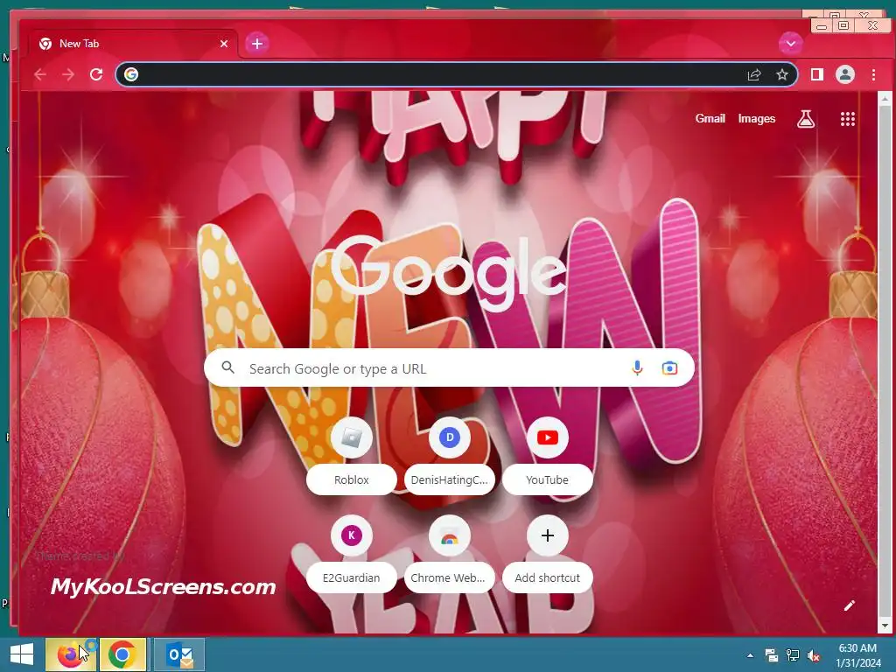
Task: Open Chrome's three-dot menu
Action: click(x=874, y=74)
